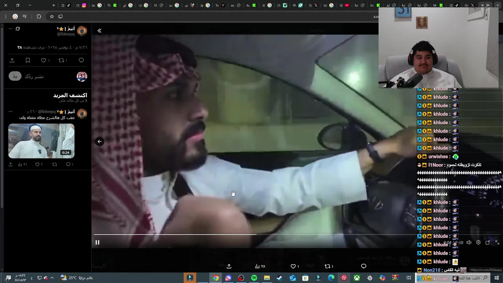
Task: Open the 0:24 related video thumbnail
Action: pyautogui.click(x=41, y=141)
